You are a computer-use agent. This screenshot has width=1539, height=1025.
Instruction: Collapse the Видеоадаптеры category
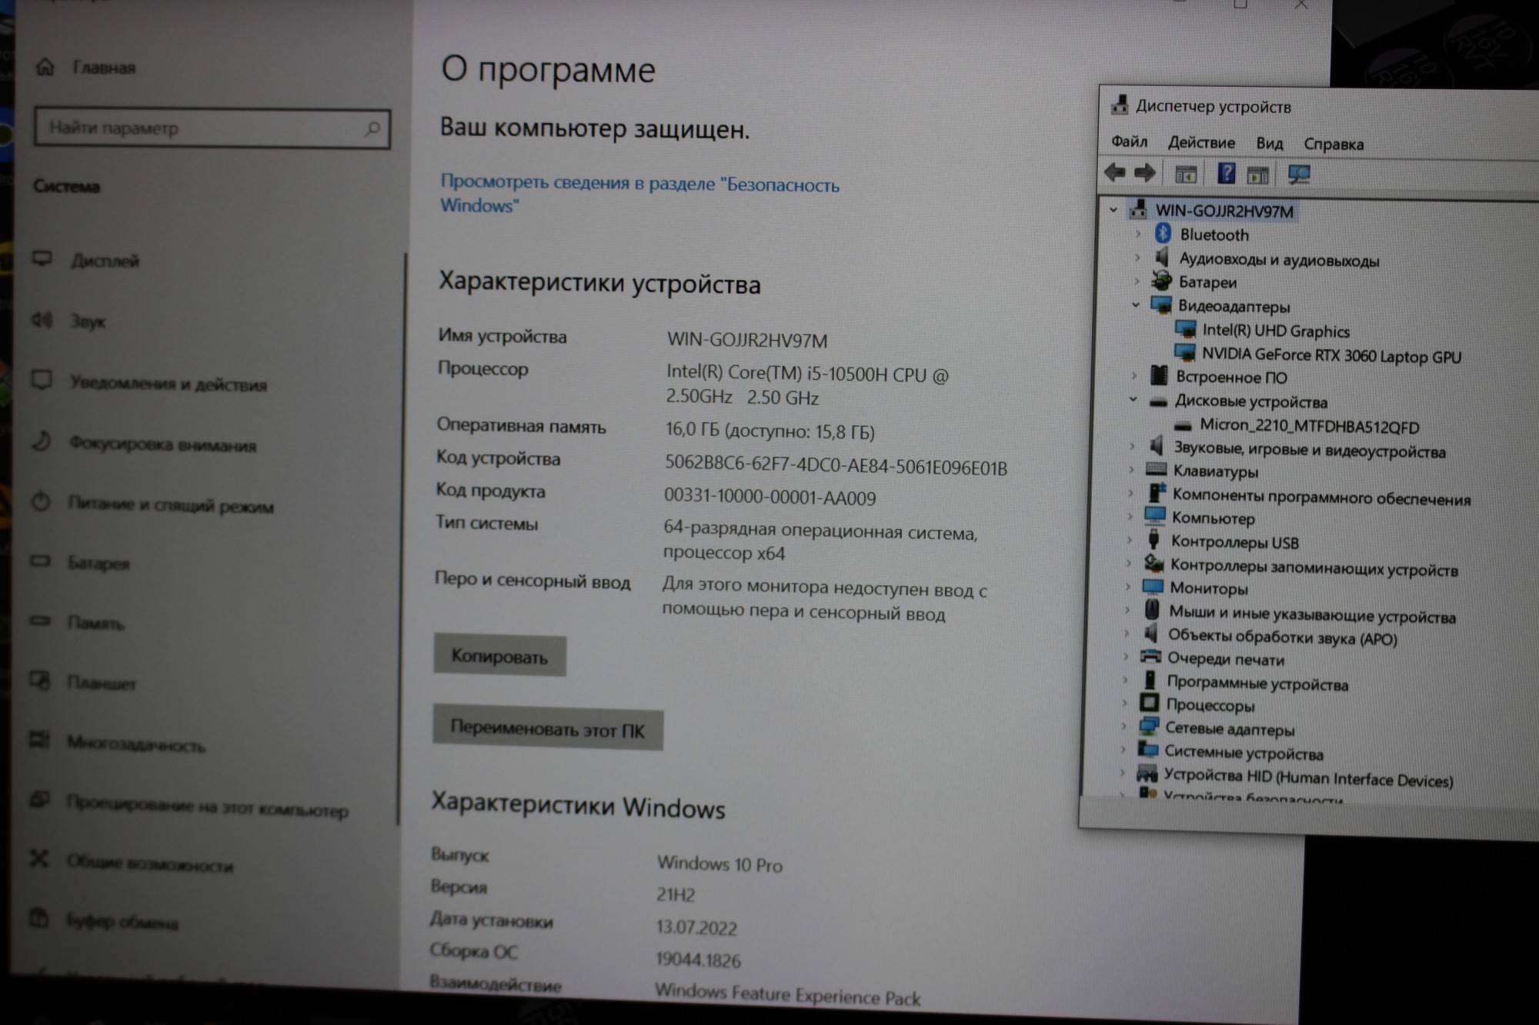pos(1136,305)
